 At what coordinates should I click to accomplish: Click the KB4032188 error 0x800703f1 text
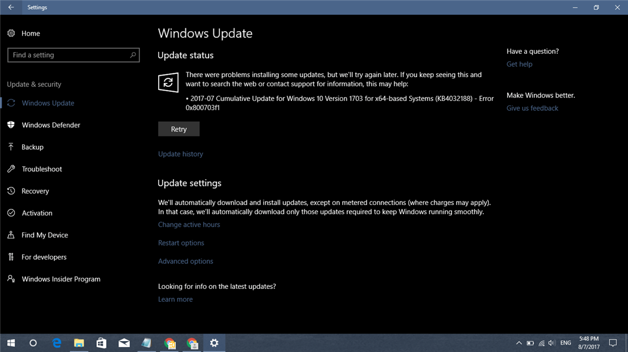coord(340,103)
